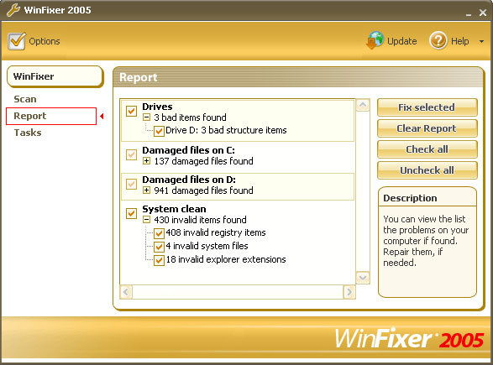
Task: Toggle the Drives category checkbox
Action: click(x=131, y=111)
